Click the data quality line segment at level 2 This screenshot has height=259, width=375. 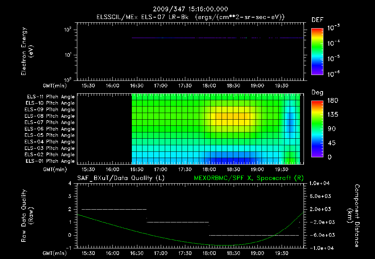click(x=114, y=209)
